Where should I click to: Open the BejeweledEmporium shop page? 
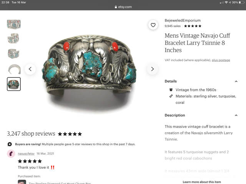183,20
